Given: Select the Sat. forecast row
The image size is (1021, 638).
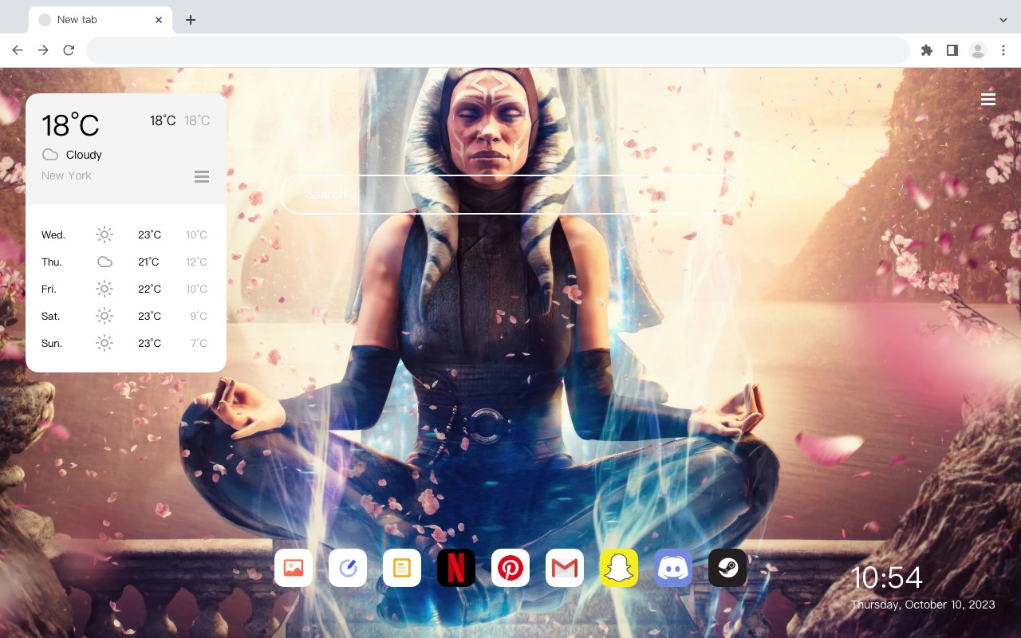Looking at the screenshot, I should pyautogui.click(x=126, y=316).
